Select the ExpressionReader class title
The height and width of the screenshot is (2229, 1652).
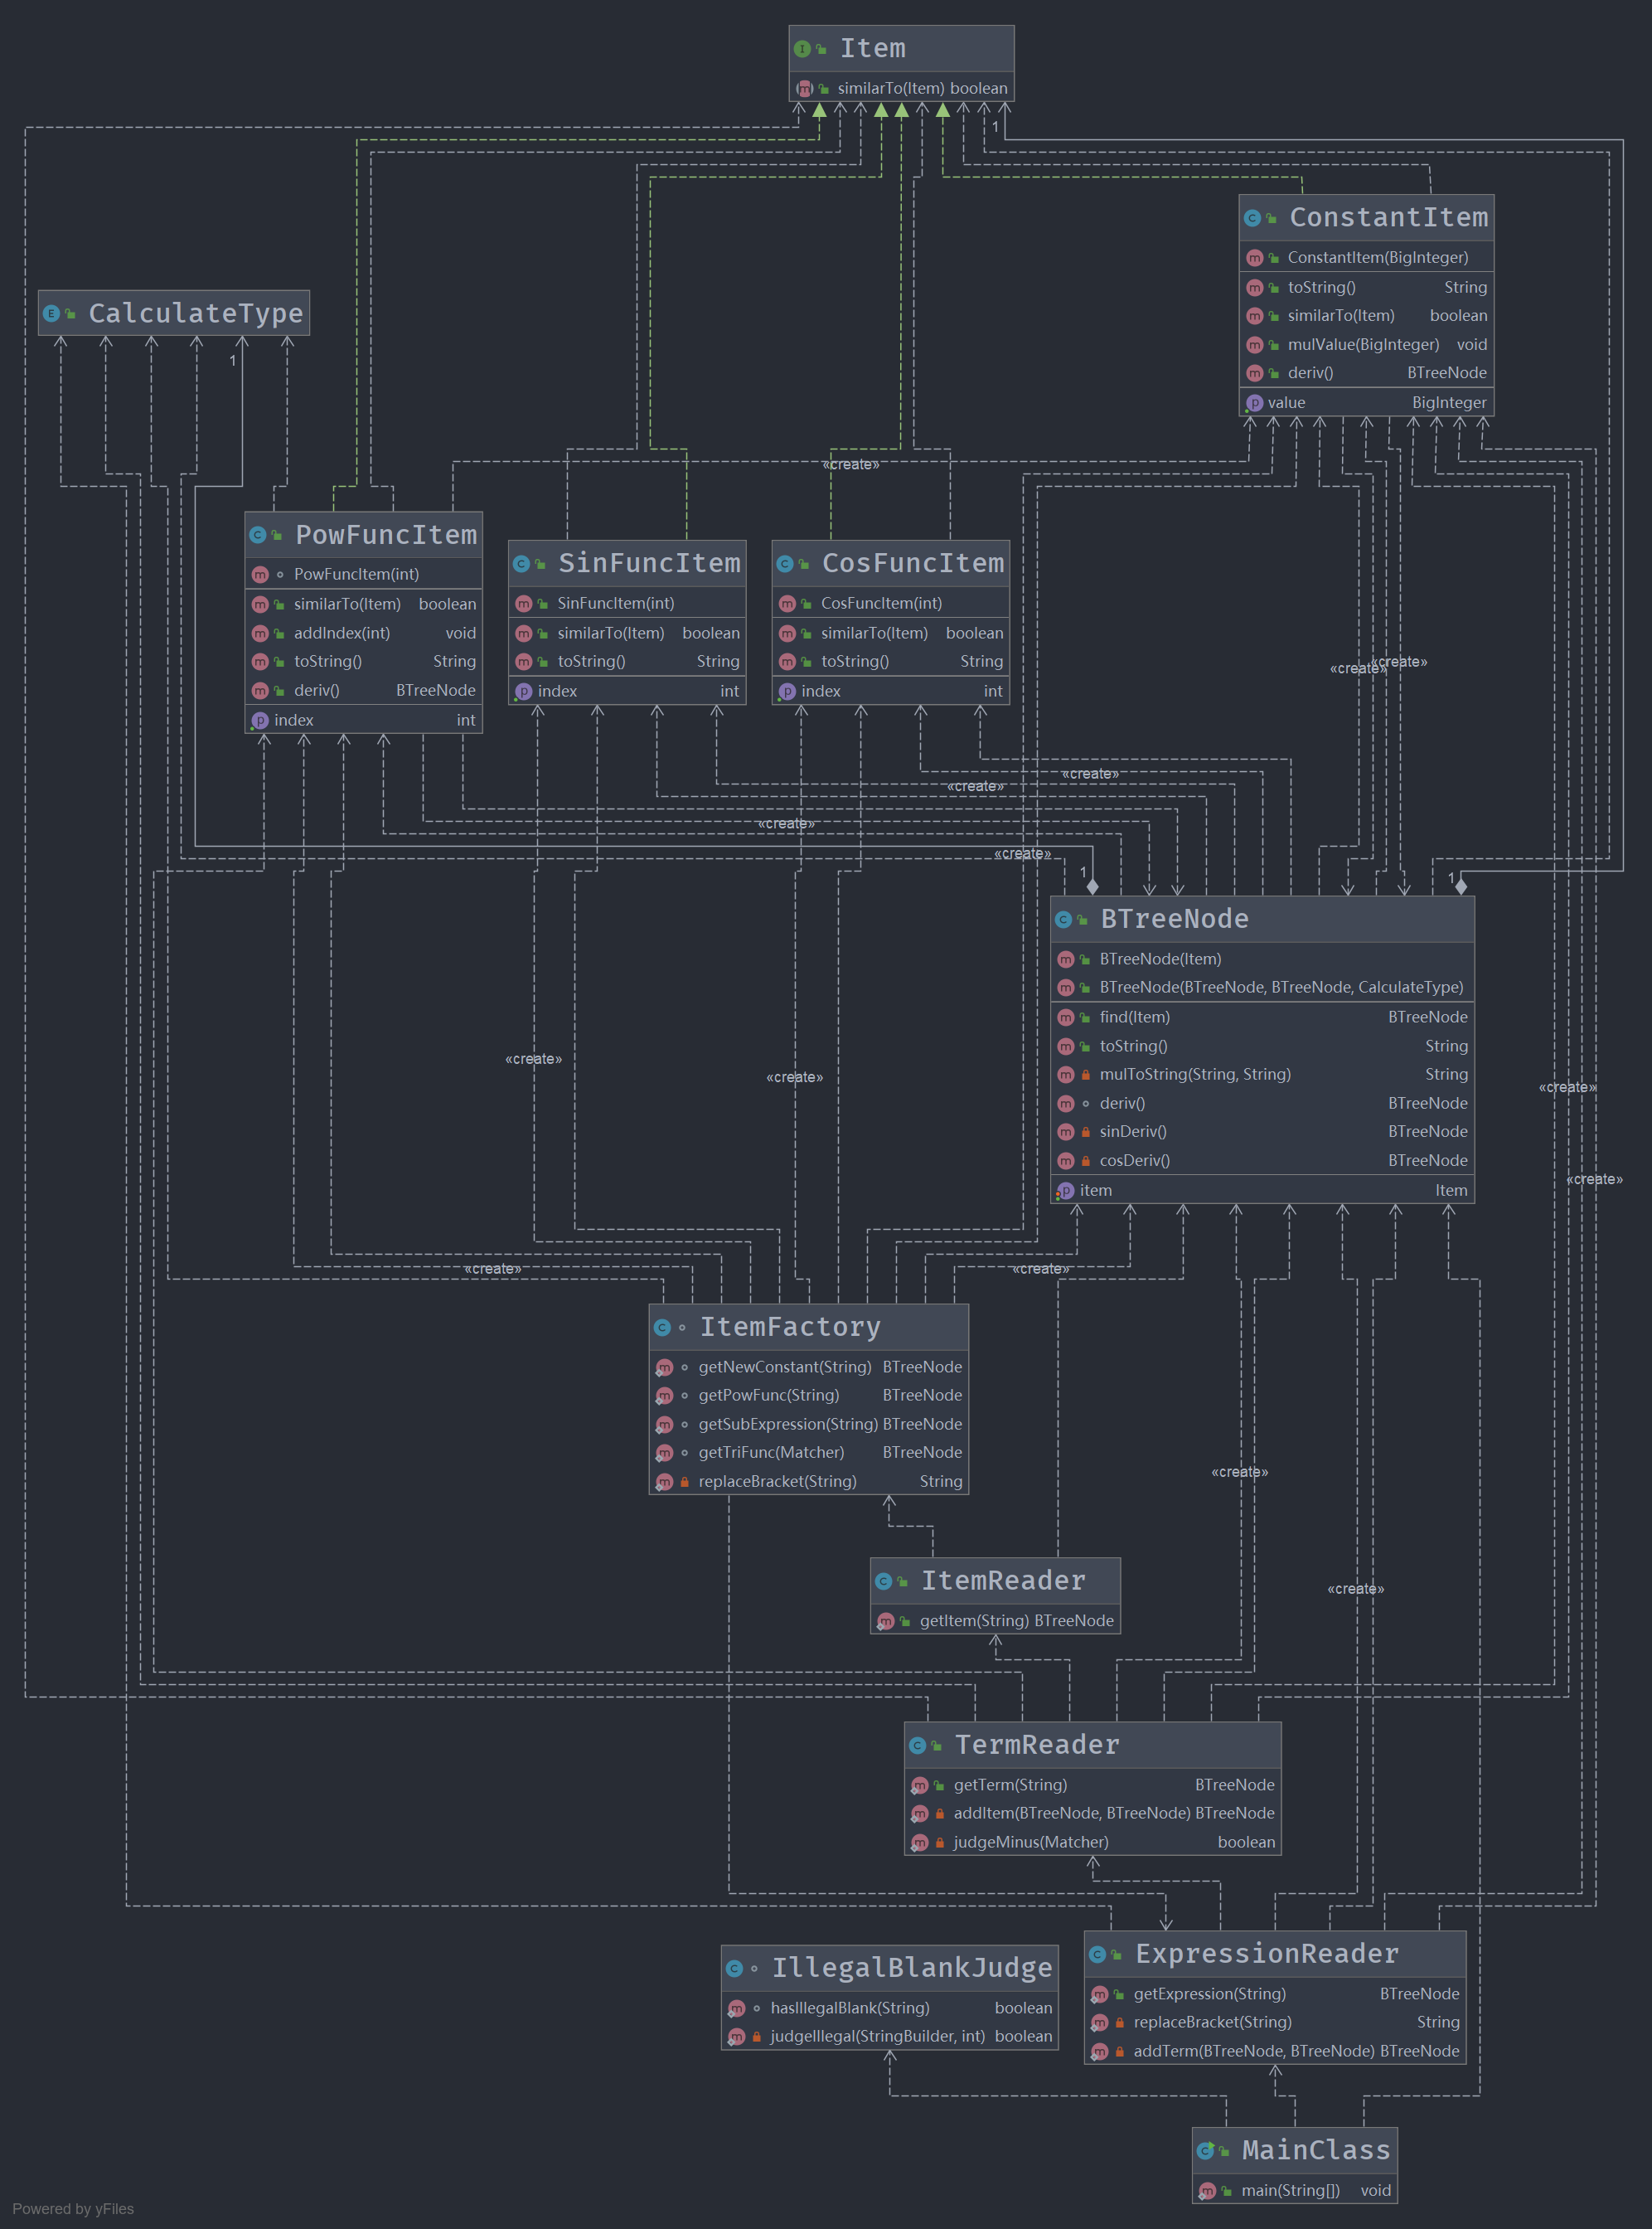[x=1266, y=1954]
